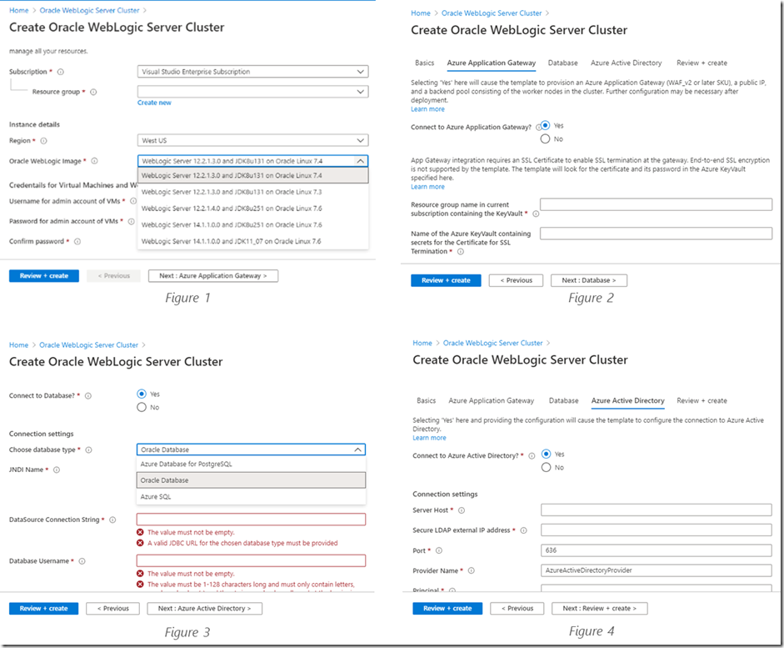This screenshot has height=648, width=784.
Task: Click info icon next to Choose database type
Action: [x=88, y=450]
